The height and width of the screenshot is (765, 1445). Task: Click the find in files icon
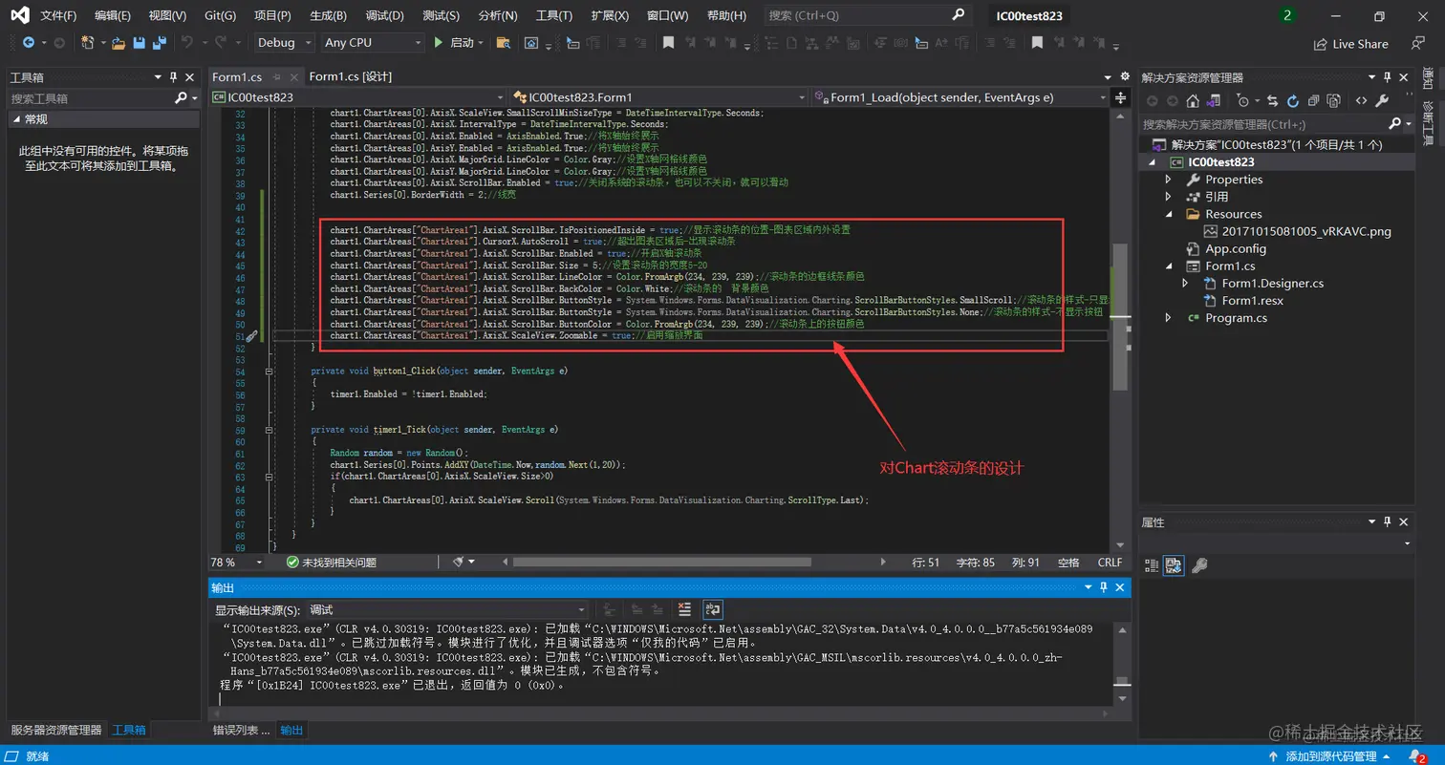504,43
